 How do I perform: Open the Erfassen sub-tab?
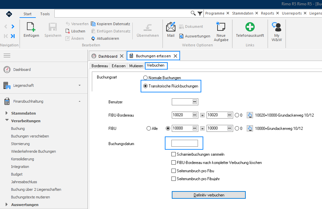tap(118, 66)
